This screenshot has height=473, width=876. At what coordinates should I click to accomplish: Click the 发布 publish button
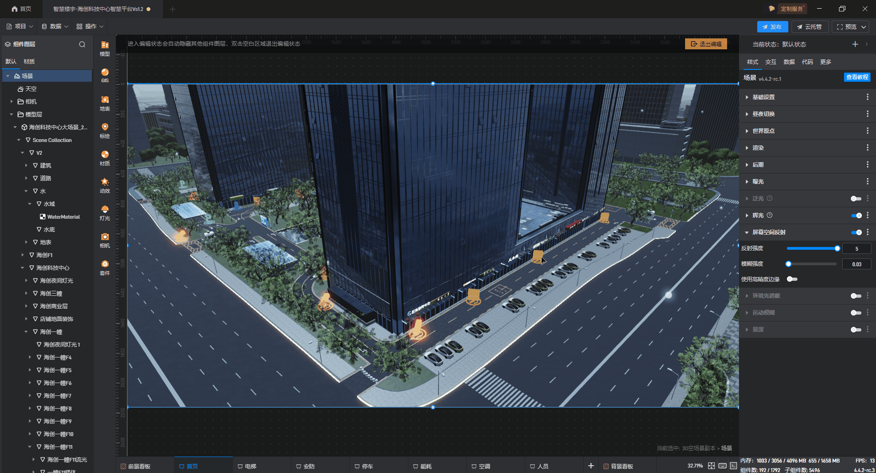772,27
